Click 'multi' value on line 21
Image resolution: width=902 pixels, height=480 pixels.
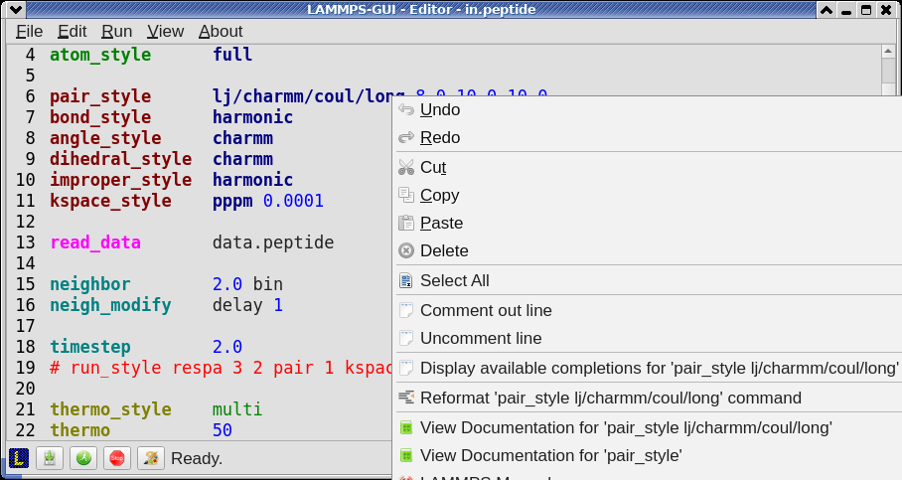[237, 409]
